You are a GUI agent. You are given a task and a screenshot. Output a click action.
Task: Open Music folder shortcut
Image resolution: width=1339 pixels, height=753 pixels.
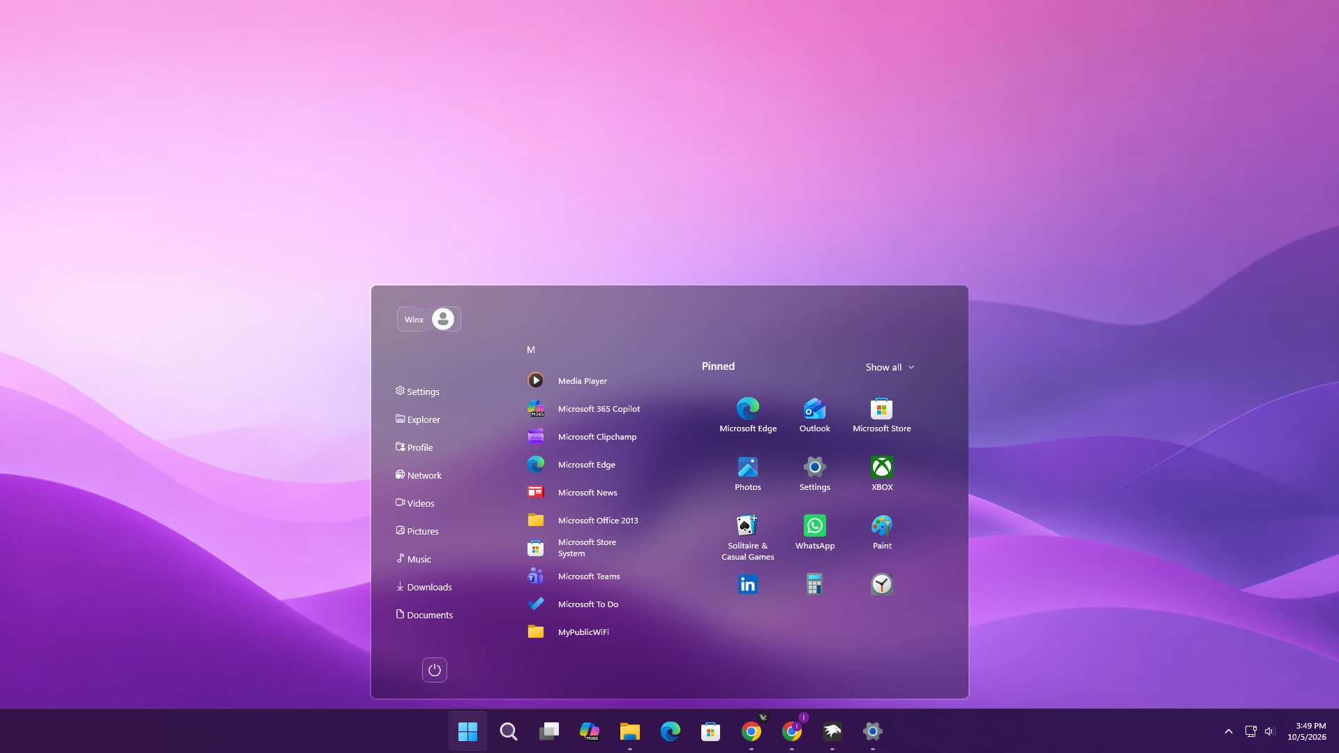[x=413, y=559]
